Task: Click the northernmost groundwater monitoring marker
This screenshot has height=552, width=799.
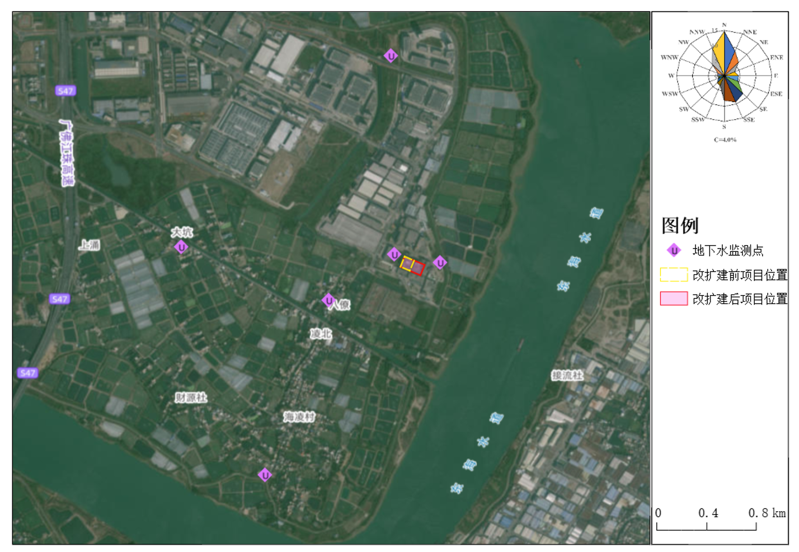Action: pyautogui.click(x=391, y=56)
